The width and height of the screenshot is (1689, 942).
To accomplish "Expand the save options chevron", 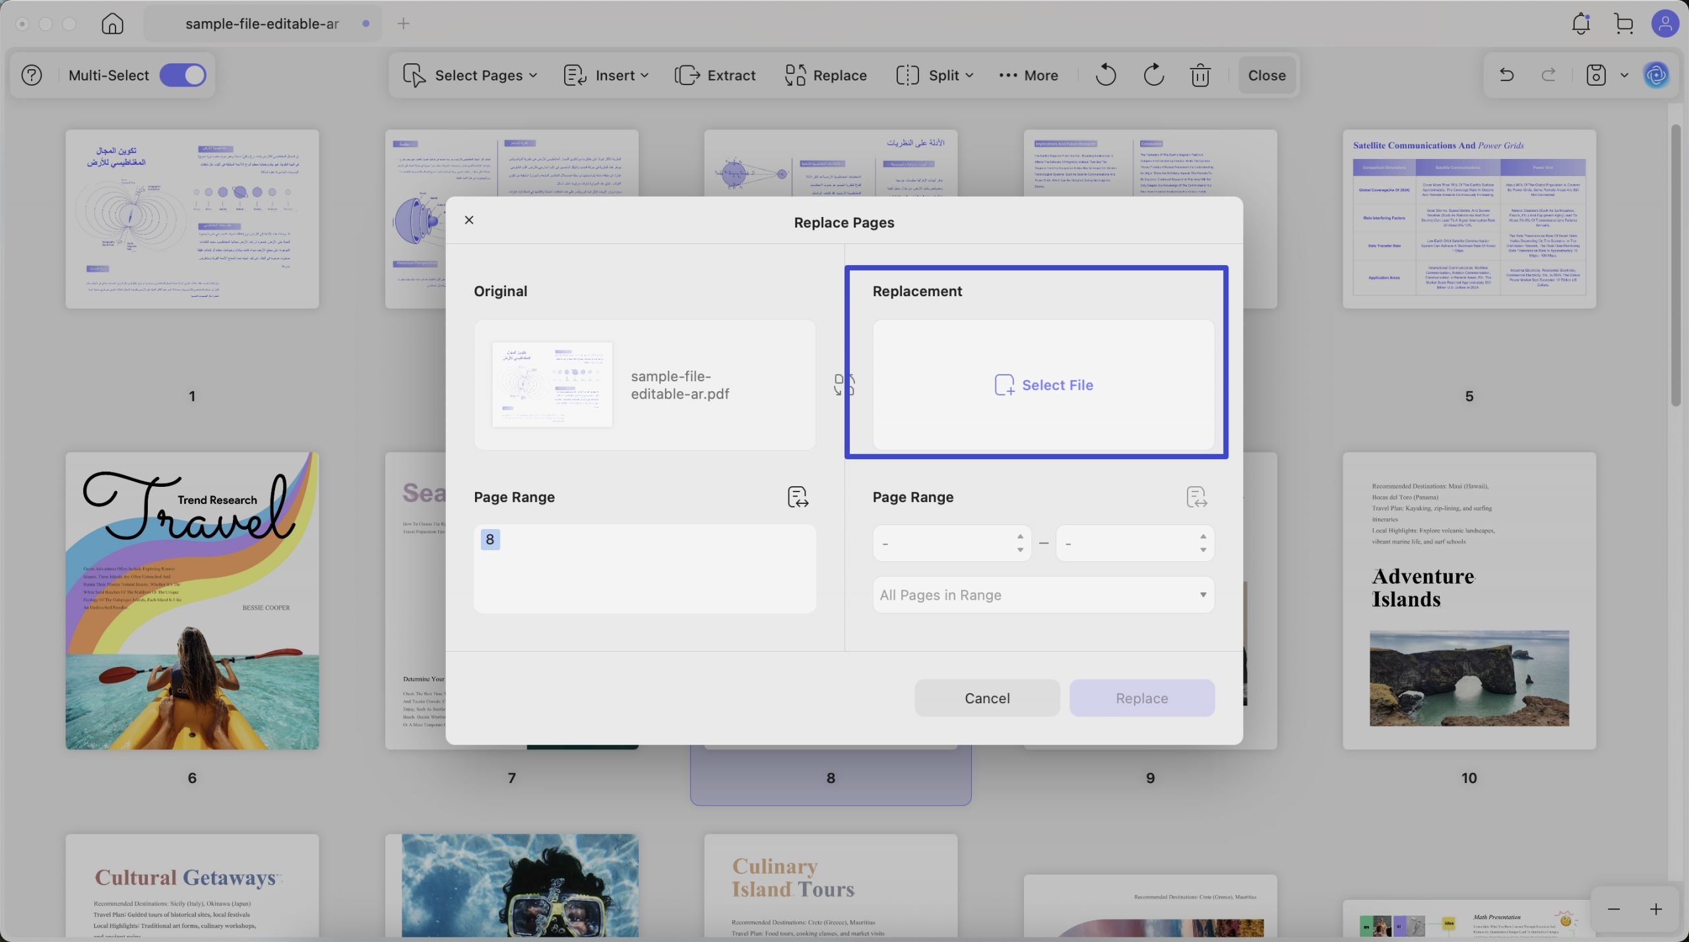I will 1624,75.
